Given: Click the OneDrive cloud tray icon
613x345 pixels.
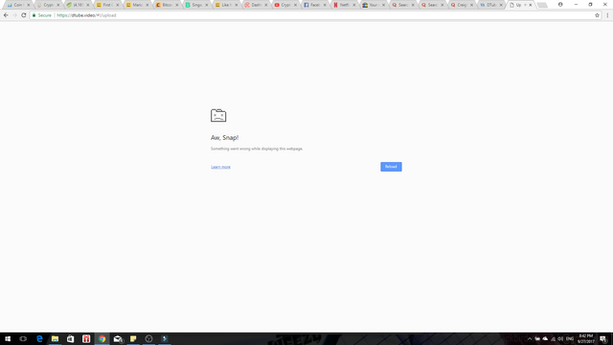Looking at the screenshot, I should (545, 338).
